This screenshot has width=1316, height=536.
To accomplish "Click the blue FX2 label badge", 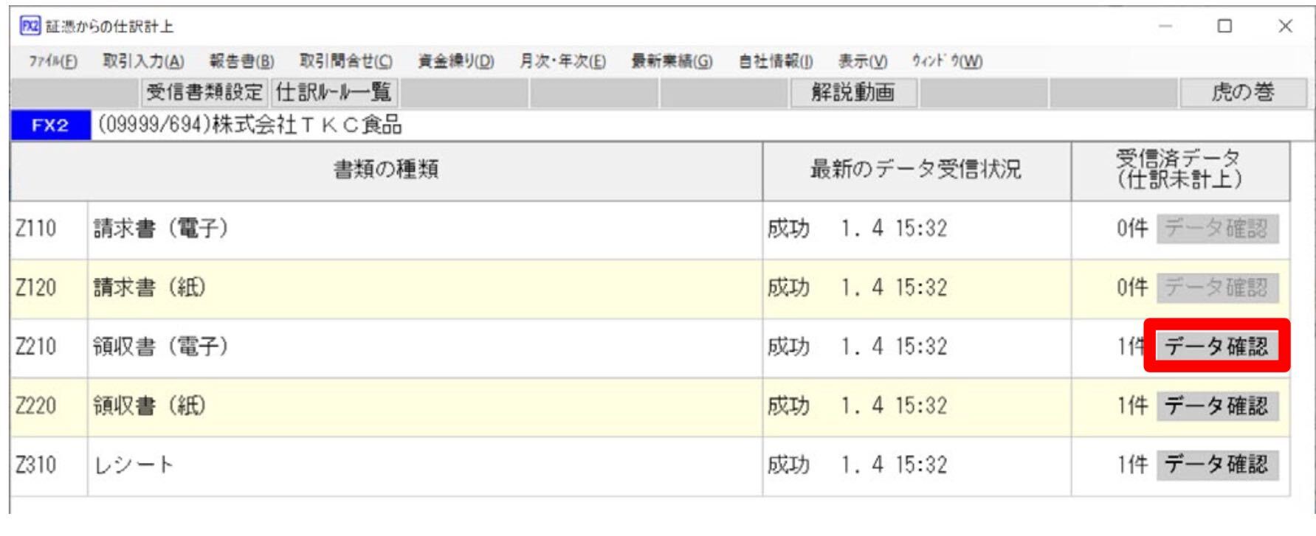I will (50, 125).
